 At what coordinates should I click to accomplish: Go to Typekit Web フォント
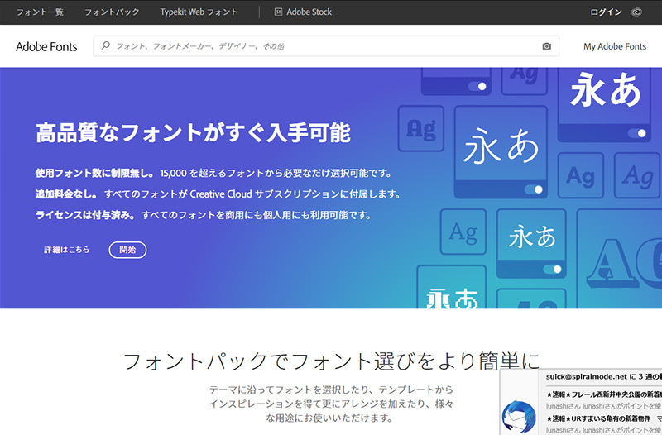[199, 12]
